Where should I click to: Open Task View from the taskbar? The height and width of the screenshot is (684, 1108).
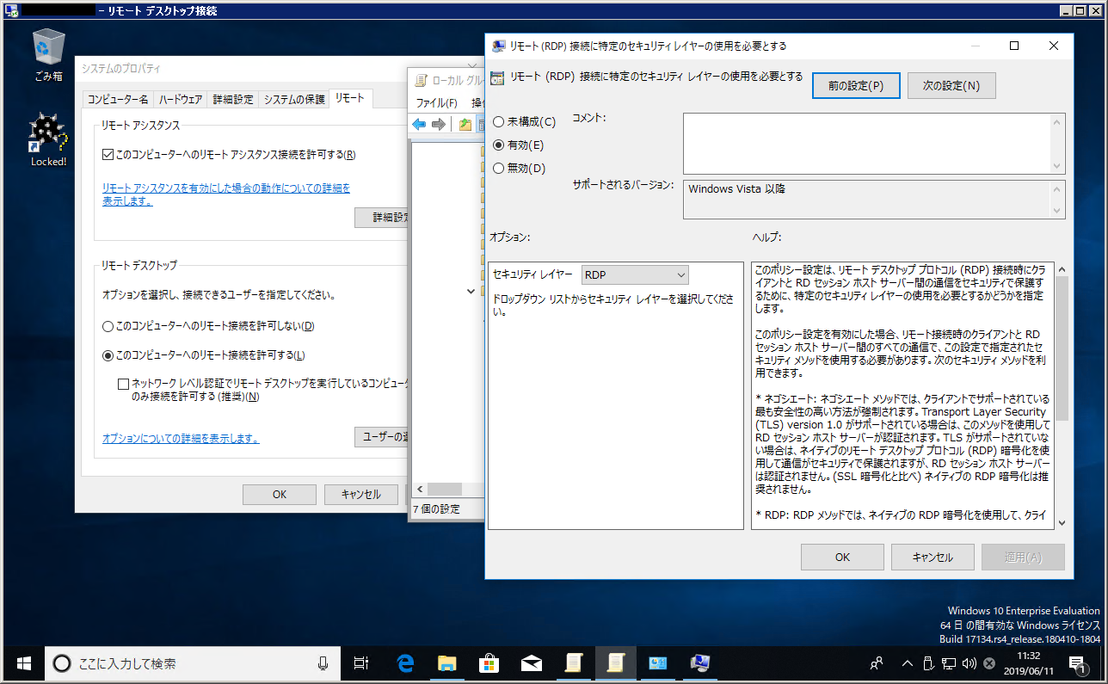(362, 663)
